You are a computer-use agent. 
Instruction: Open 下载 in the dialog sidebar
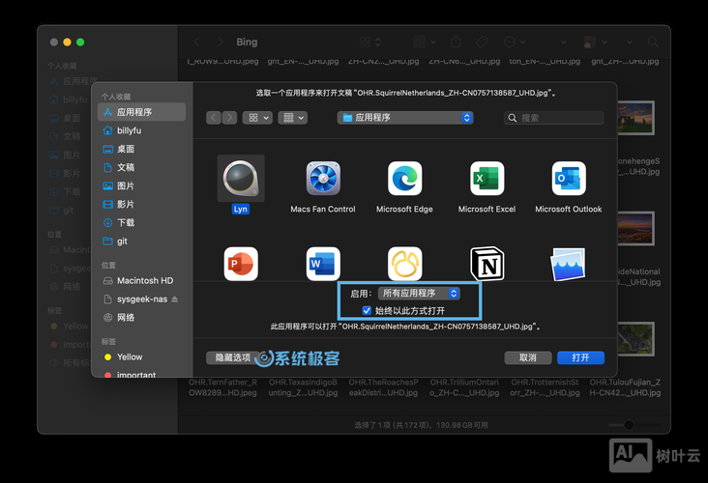(x=142, y=223)
